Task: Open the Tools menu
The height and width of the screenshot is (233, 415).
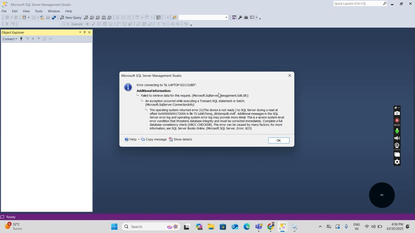Action: tap(39, 11)
